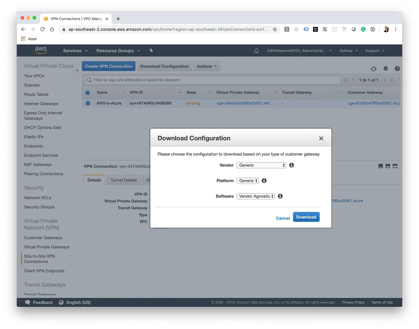Maximize the details pane layout icon
Viewport: 419px width, 329px height.
point(395,166)
